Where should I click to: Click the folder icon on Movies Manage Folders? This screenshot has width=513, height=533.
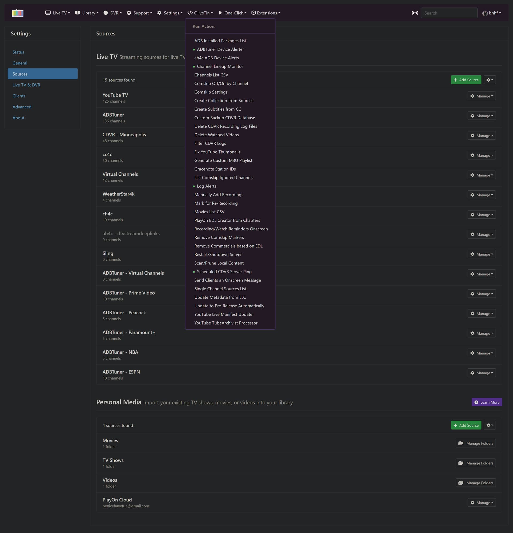(461, 443)
